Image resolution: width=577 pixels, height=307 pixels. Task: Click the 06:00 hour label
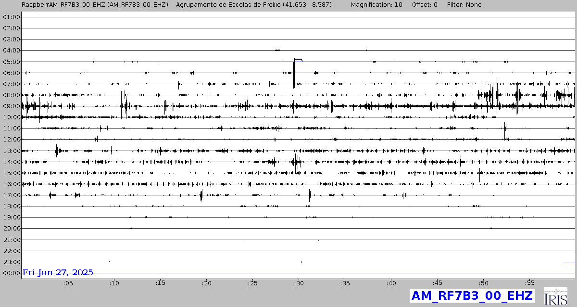(11, 73)
